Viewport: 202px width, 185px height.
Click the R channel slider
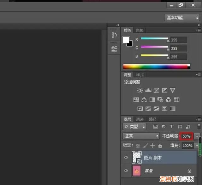(x=155, y=39)
